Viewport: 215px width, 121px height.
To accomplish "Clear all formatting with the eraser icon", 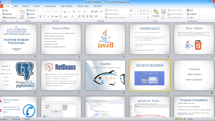I will tap(74, 12).
